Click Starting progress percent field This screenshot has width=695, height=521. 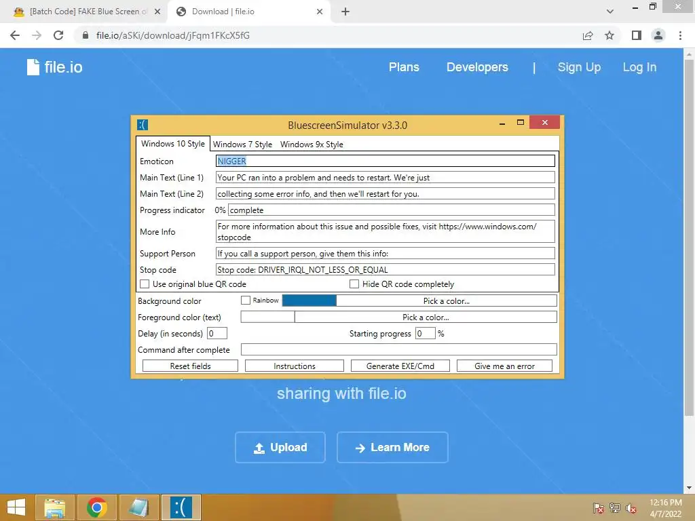(425, 333)
